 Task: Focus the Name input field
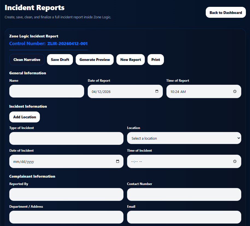point(47,91)
